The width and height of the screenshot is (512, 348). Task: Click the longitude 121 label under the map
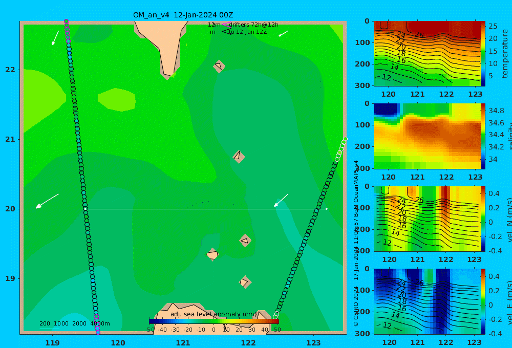(183, 343)
